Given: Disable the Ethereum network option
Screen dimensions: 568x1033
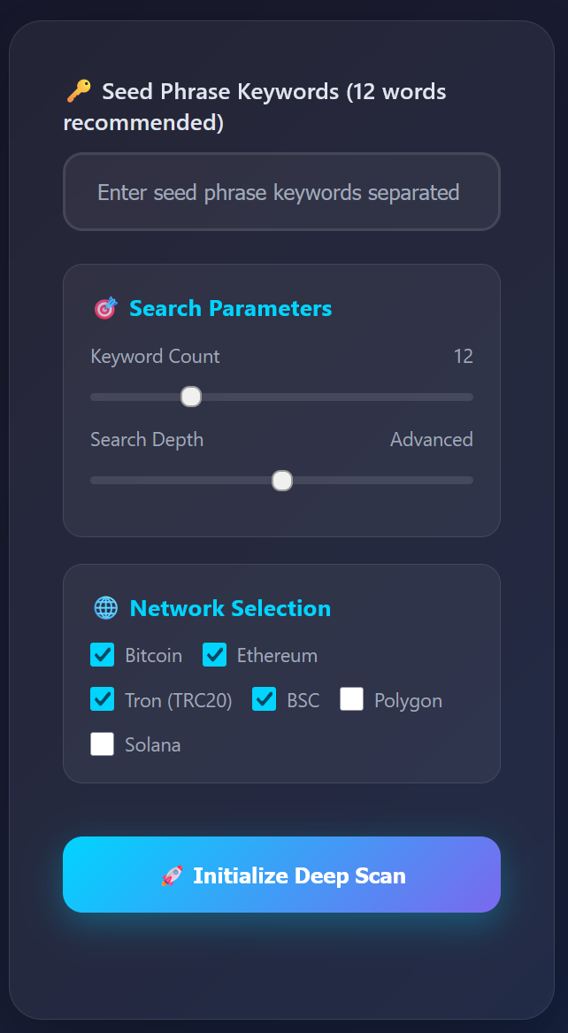Looking at the screenshot, I should coord(214,655).
